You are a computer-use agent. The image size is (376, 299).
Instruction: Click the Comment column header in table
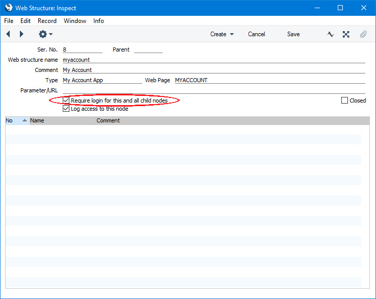108,120
